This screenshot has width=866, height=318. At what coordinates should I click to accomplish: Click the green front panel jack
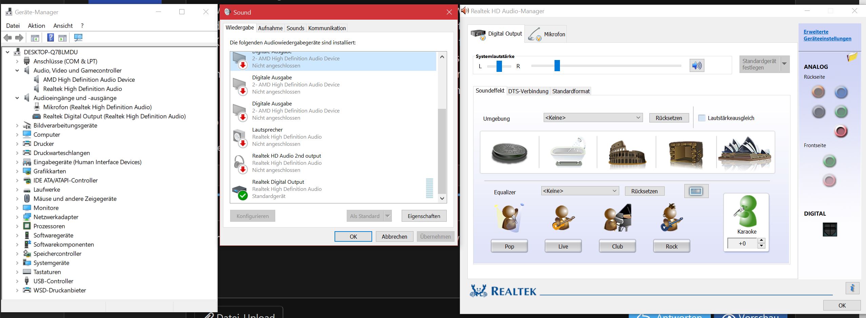[829, 161]
